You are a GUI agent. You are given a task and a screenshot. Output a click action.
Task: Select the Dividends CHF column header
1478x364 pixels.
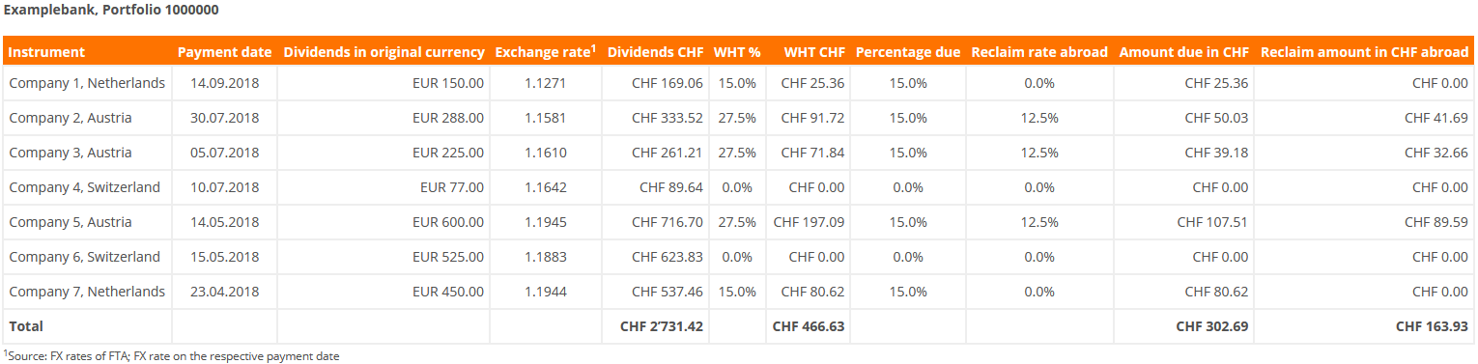655,52
